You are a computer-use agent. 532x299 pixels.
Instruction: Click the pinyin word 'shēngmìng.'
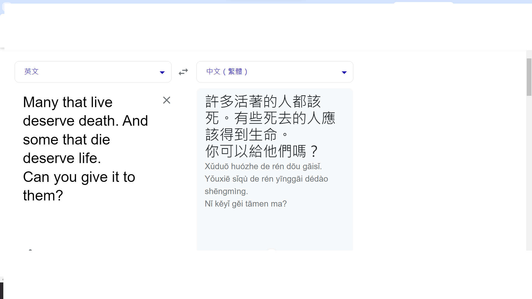(x=226, y=191)
